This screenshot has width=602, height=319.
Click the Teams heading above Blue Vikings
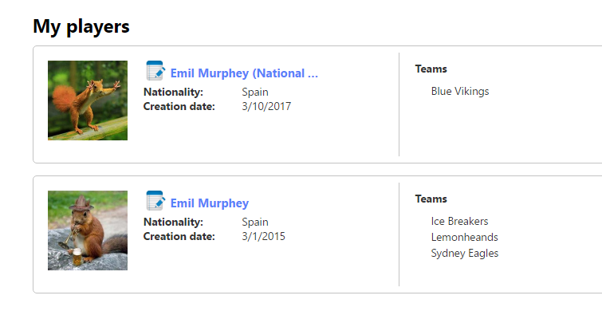[431, 69]
